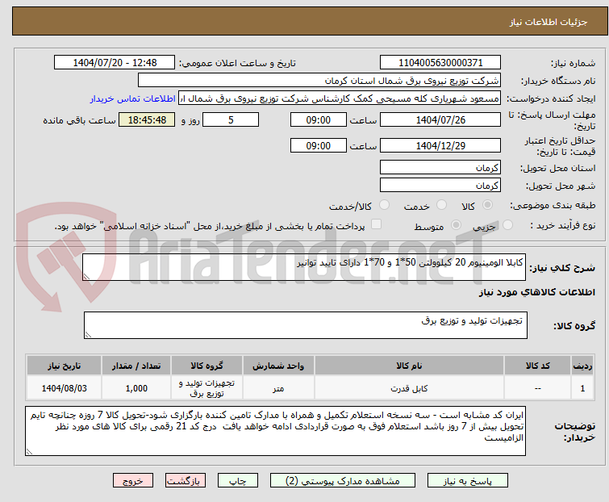
Task: Click the announcement date field 1404/07/20 - 12:48
Action: [x=115, y=63]
